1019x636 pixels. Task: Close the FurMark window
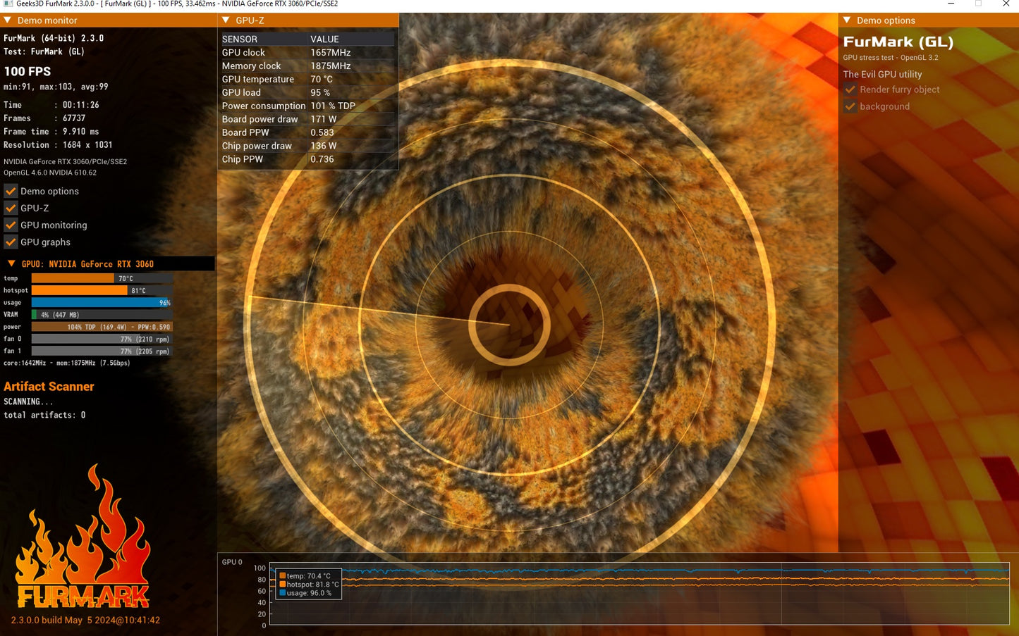[1006, 4]
